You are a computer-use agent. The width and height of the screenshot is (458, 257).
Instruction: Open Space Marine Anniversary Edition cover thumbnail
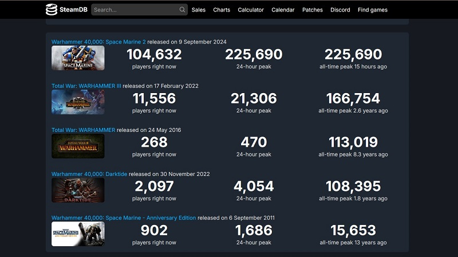pyautogui.click(x=78, y=234)
